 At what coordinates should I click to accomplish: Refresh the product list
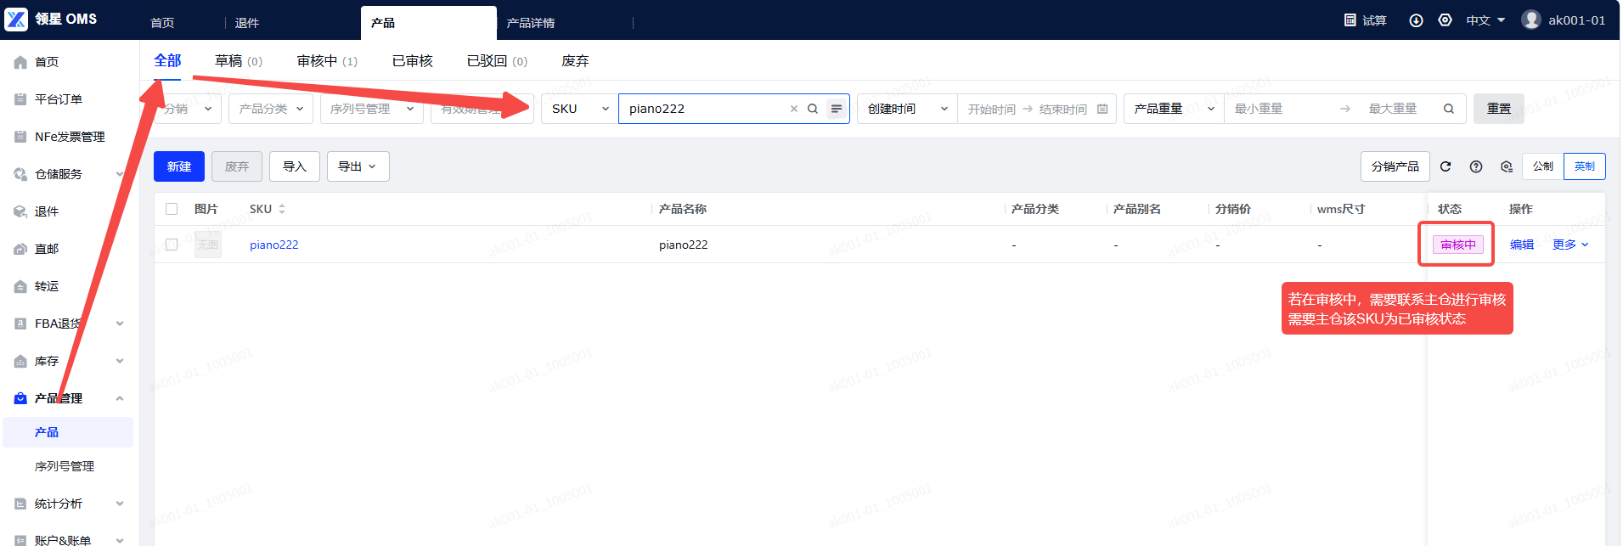(x=1445, y=166)
